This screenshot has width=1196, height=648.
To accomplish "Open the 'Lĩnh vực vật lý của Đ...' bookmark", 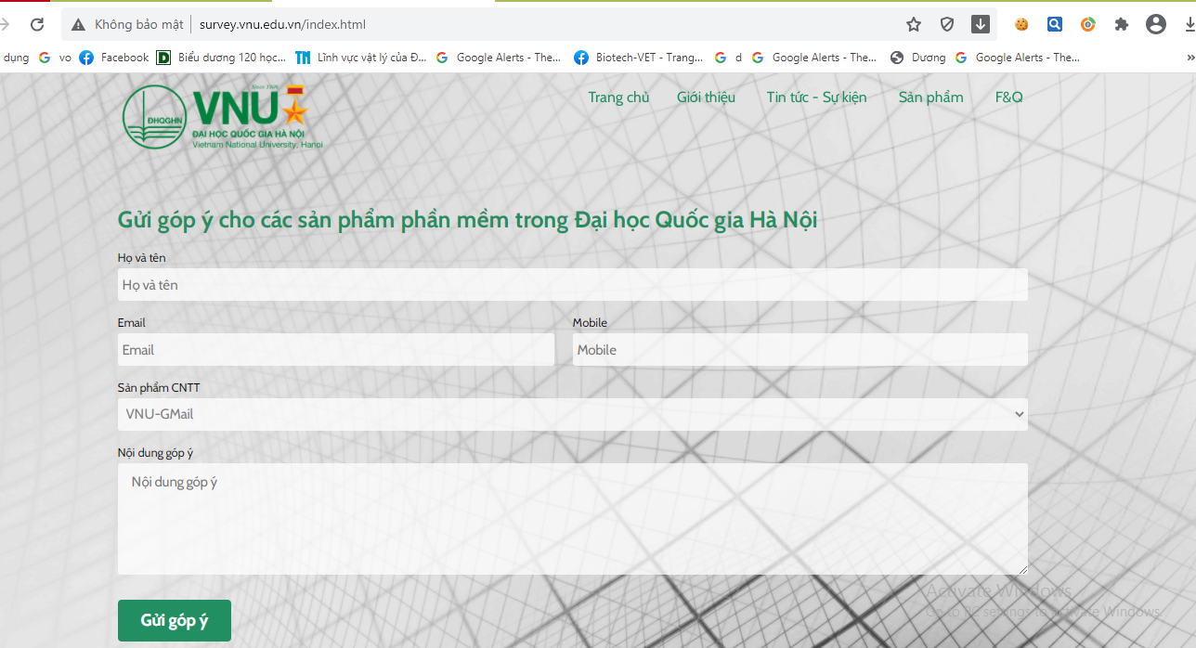I will point(361,58).
